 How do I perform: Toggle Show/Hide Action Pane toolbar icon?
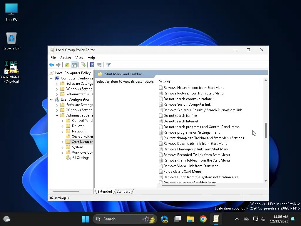pyautogui.click(x=99, y=65)
